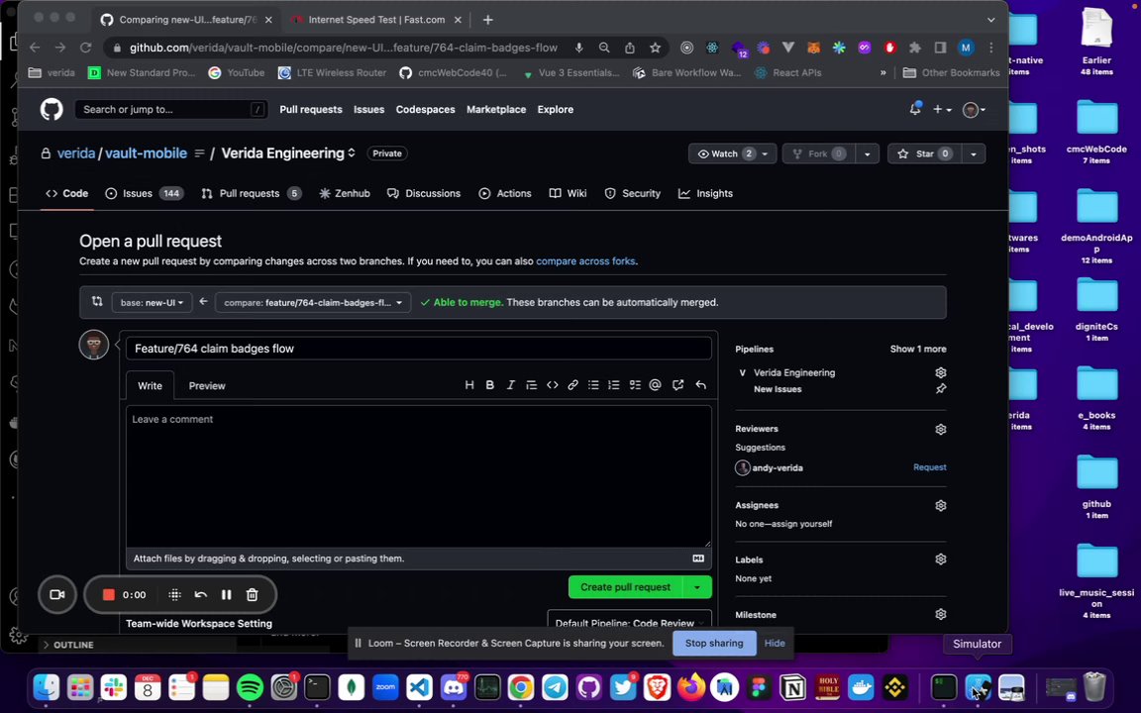Click Create pull request button
The height and width of the screenshot is (713, 1141).
coord(626,587)
